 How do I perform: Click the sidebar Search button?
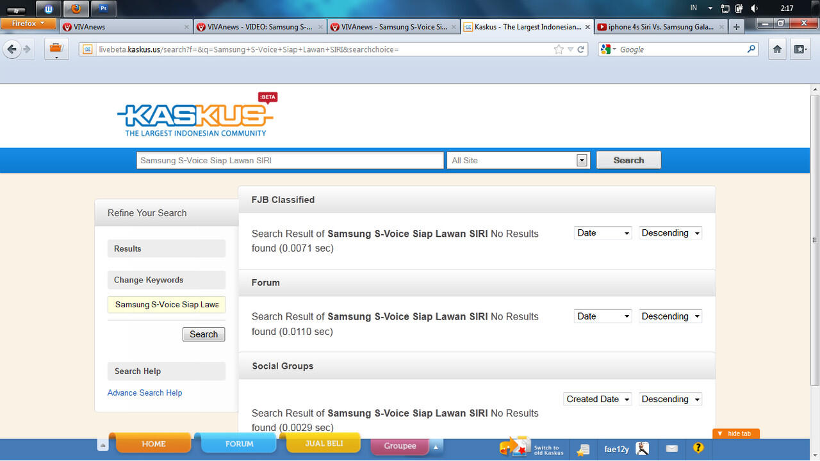pyautogui.click(x=204, y=334)
